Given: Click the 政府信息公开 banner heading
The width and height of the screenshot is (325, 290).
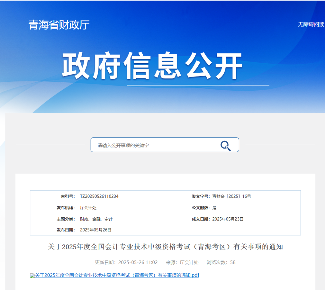Looking at the screenshot, I should pyautogui.click(x=152, y=66).
